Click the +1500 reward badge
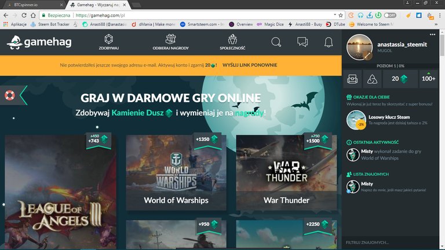The image size is (445, 250). 318,140
